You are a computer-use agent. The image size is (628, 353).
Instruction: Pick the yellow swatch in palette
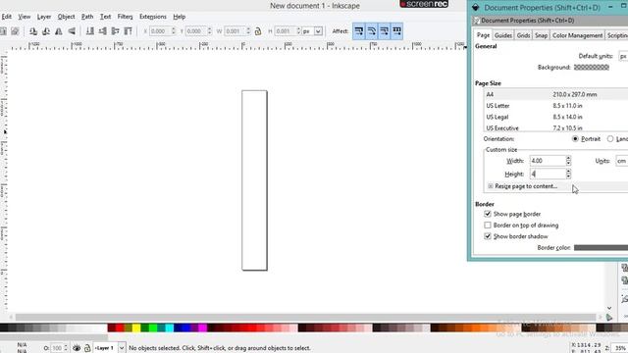coord(136,328)
